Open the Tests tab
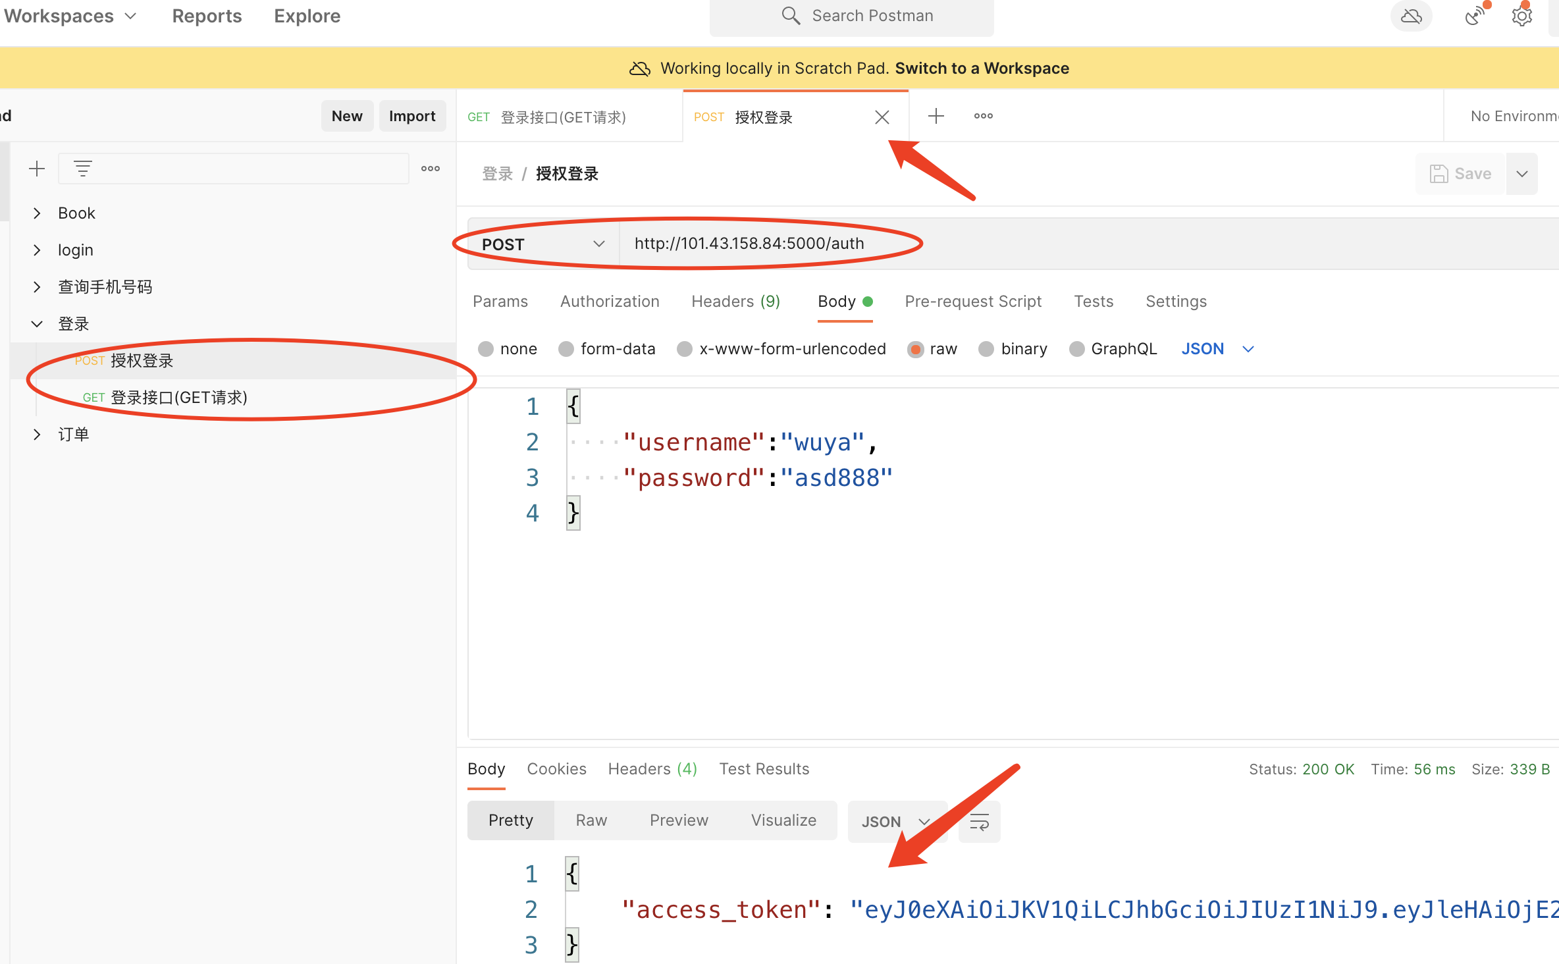Screen dimensions: 1559x964 click(1093, 302)
